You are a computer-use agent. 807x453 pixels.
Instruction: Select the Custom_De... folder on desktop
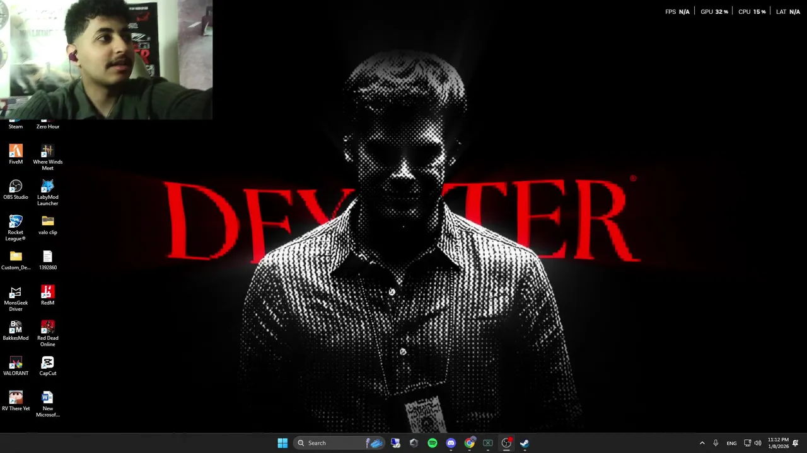click(x=16, y=260)
